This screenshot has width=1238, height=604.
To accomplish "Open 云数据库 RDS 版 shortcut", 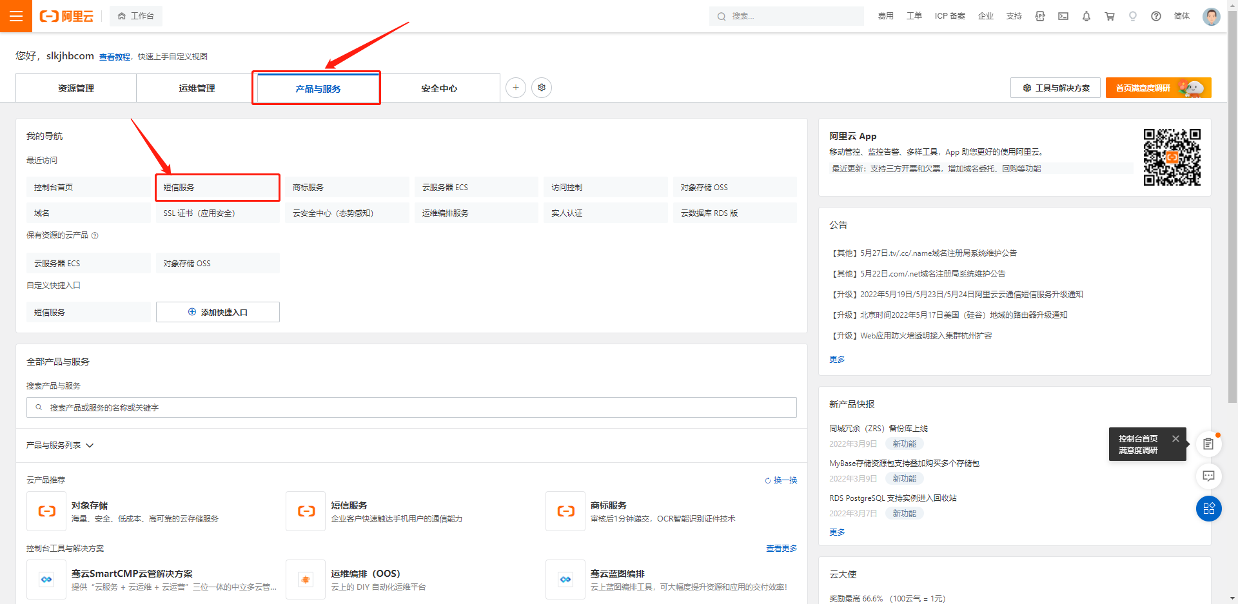I will click(x=735, y=213).
